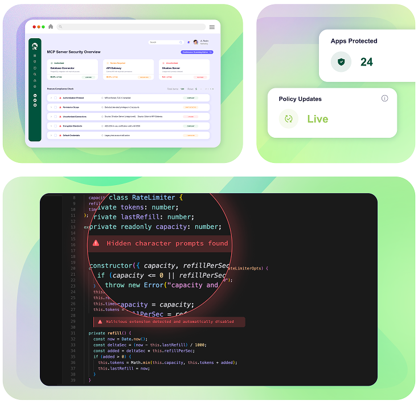This screenshot has width=418, height=405.
Task: Expand the Encryption Standards row
Action: click(x=51, y=126)
